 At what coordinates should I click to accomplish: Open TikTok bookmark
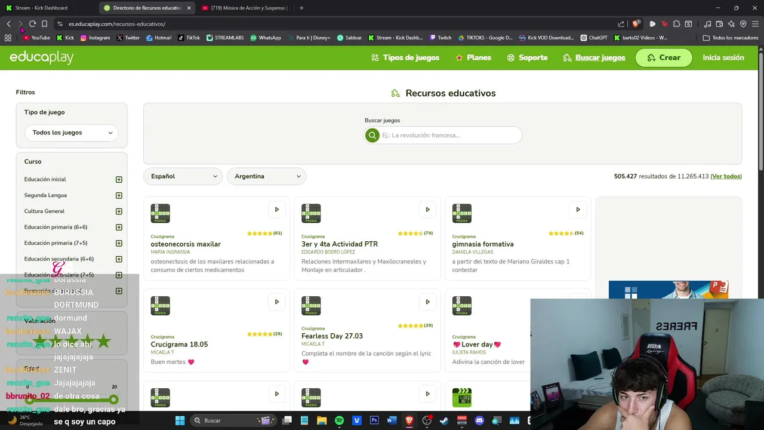pos(189,38)
